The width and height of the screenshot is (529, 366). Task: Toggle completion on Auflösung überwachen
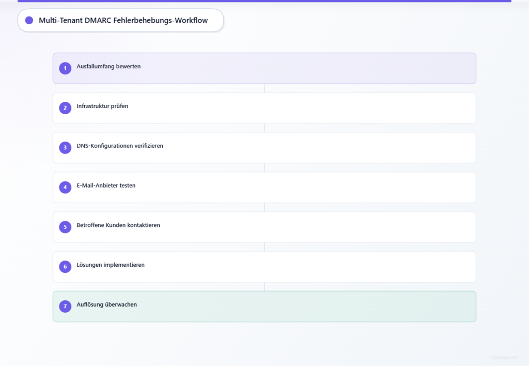click(x=264, y=306)
